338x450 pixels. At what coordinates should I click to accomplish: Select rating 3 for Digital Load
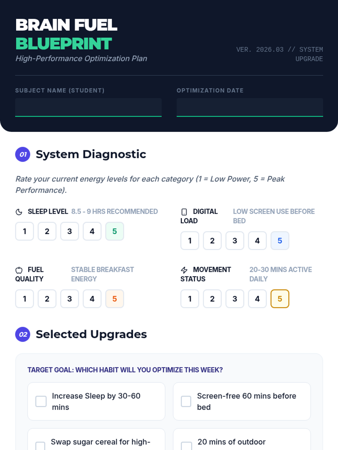point(235,240)
